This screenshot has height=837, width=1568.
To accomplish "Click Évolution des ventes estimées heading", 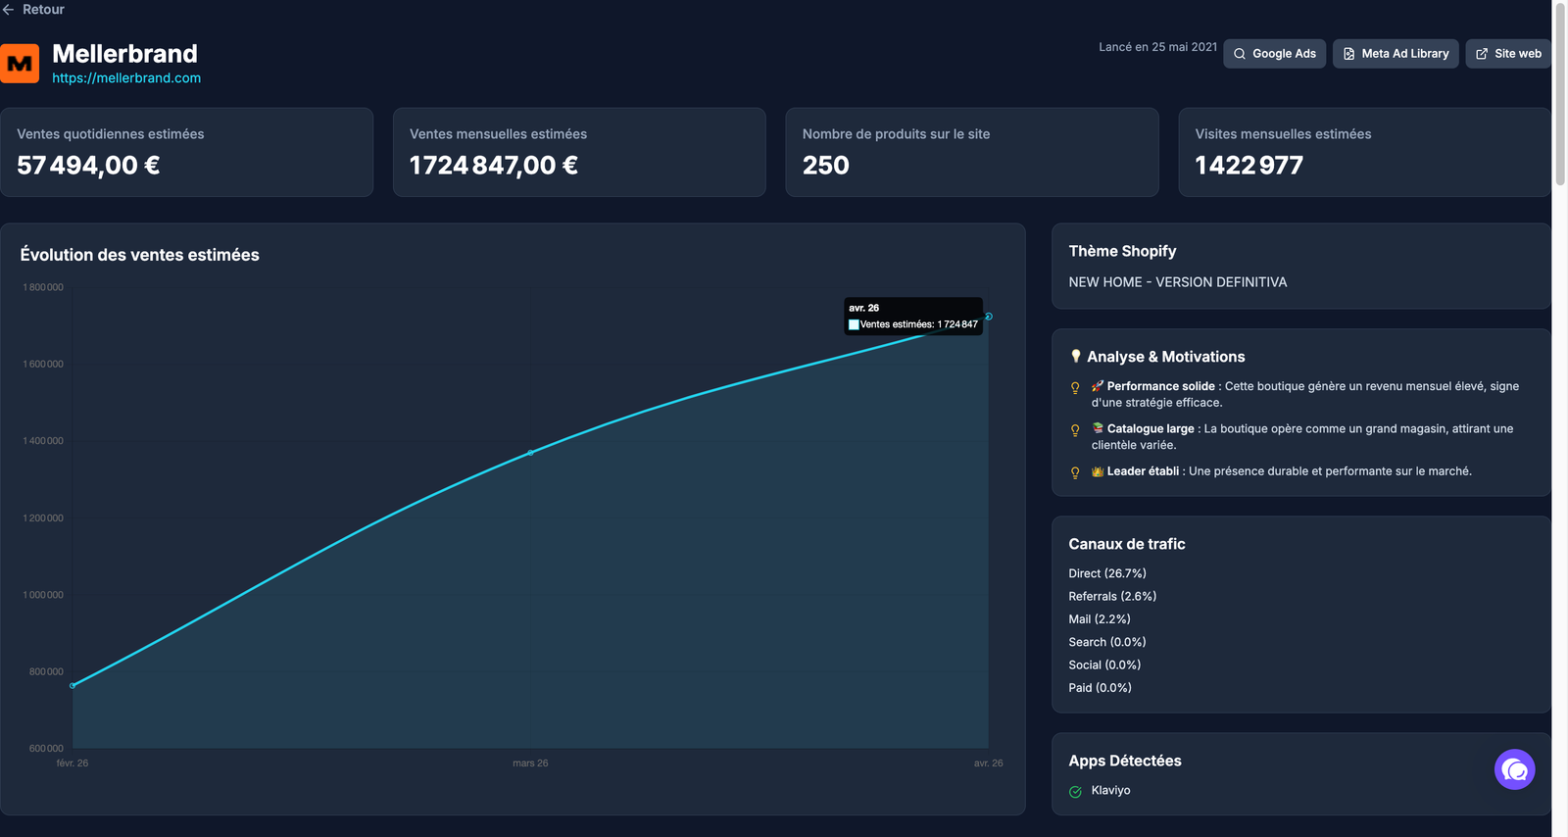I will (x=140, y=255).
